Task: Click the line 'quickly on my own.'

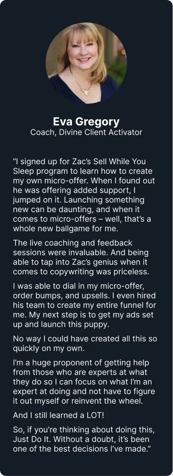Action: tap(49, 347)
